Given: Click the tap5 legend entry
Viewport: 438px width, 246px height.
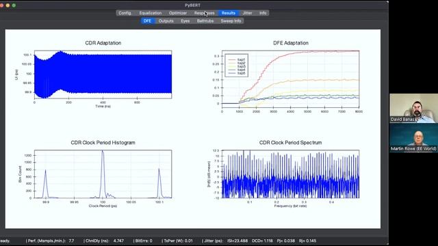Looking at the screenshot, I should click(237, 73).
